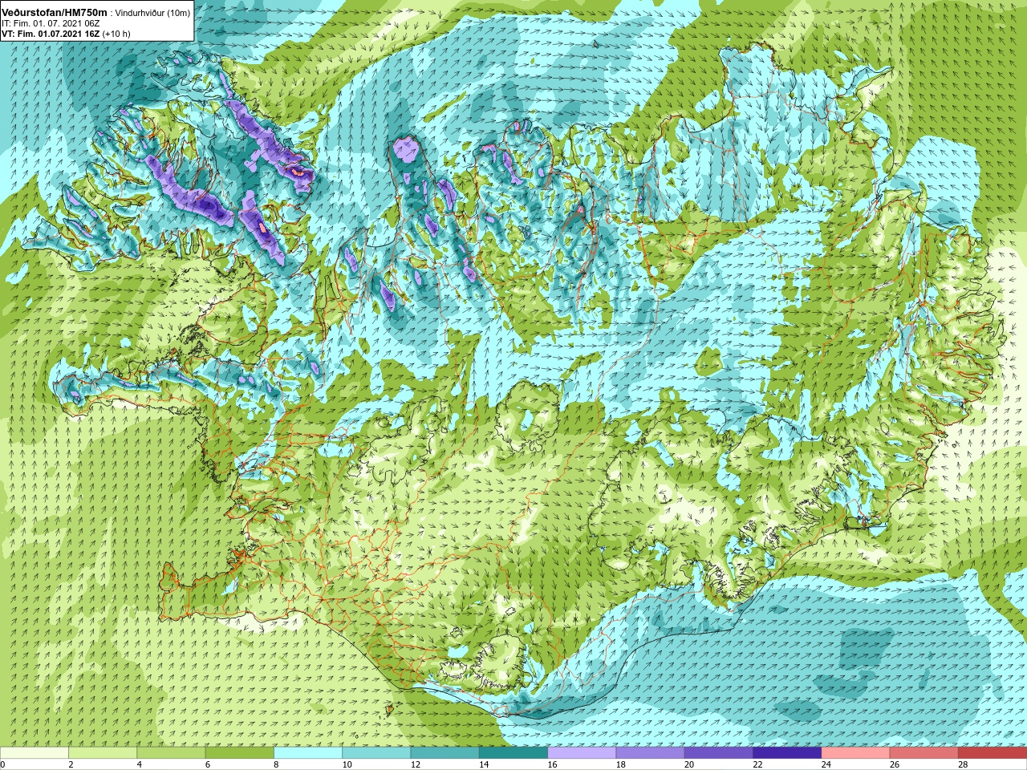
Task: Click the light lavender 16–18 legend swatch
Action: [x=582, y=753]
